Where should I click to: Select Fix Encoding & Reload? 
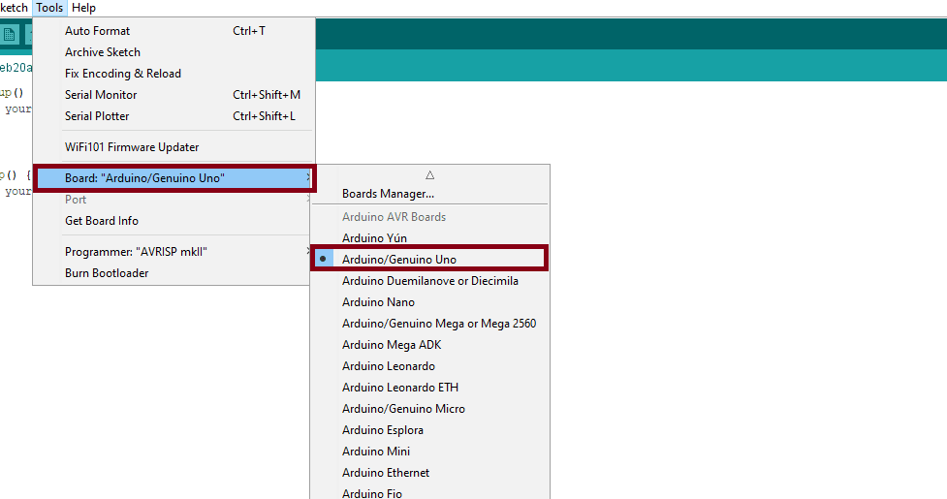(174, 74)
